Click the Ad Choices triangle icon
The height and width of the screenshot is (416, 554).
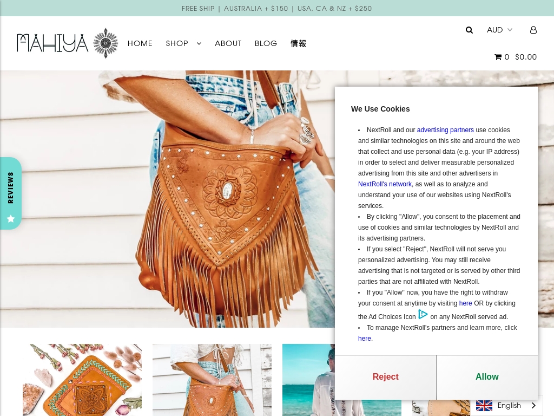423,314
